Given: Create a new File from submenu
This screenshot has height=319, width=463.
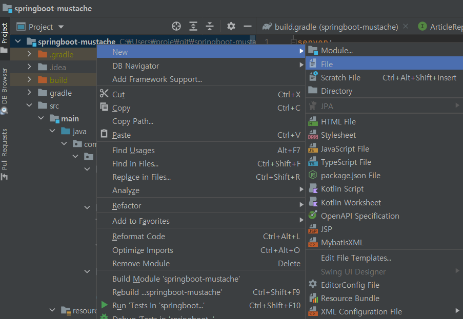Looking at the screenshot, I should [384, 64].
